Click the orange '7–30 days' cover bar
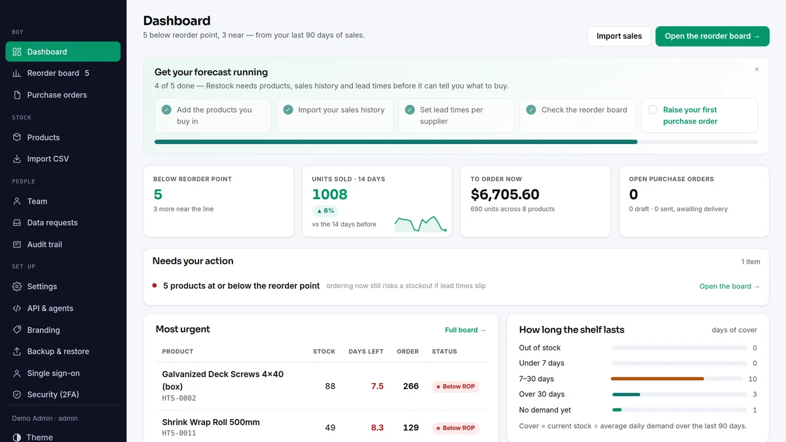The image size is (786, 442). pyautogui.click(x=658, y=378)
